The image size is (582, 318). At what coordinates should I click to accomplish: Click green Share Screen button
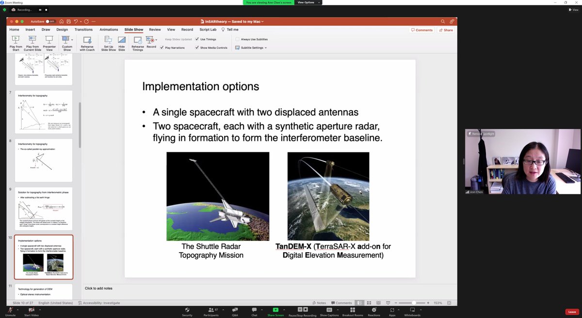click(x=275, y=312)
